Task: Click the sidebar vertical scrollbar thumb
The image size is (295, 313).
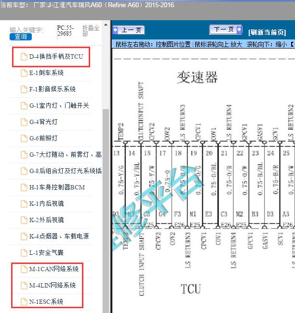Action: [x=106, y=211]
